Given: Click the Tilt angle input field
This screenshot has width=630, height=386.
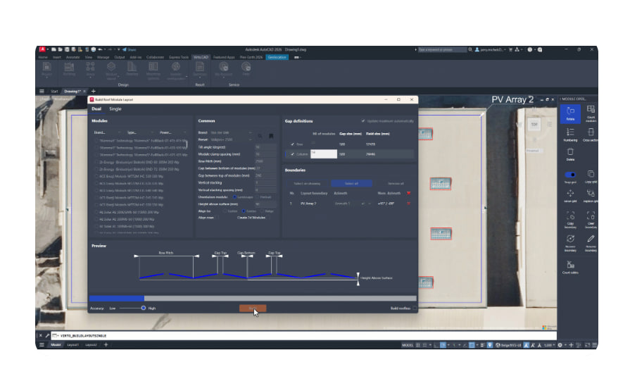Looking at the screenshot, I should pyautogui.click(x=265, y=147).
